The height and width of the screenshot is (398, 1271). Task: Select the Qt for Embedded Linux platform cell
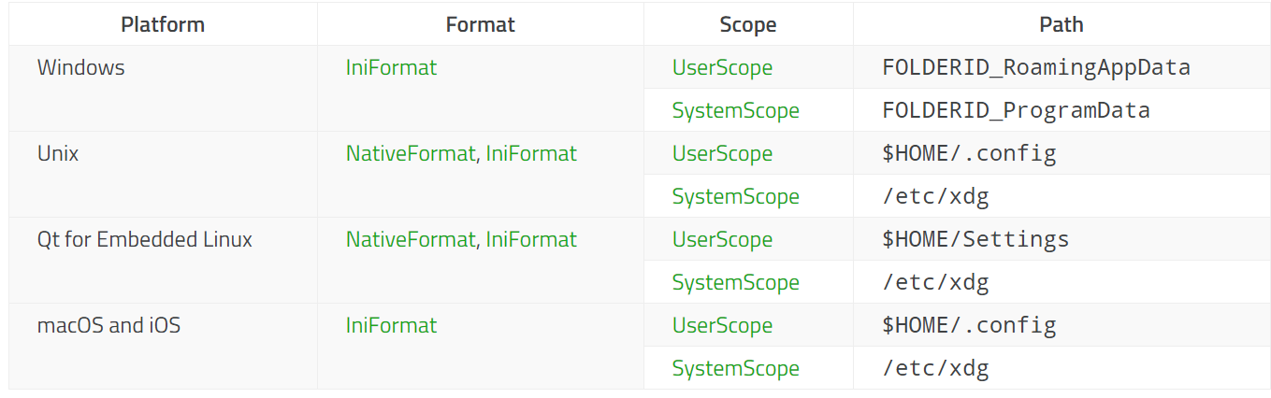coord(145,239)
